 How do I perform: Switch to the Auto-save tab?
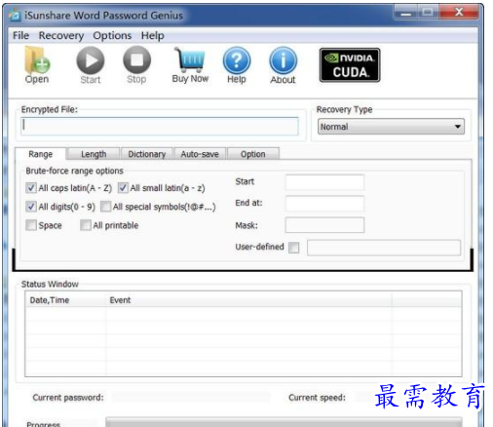(200, 154)
